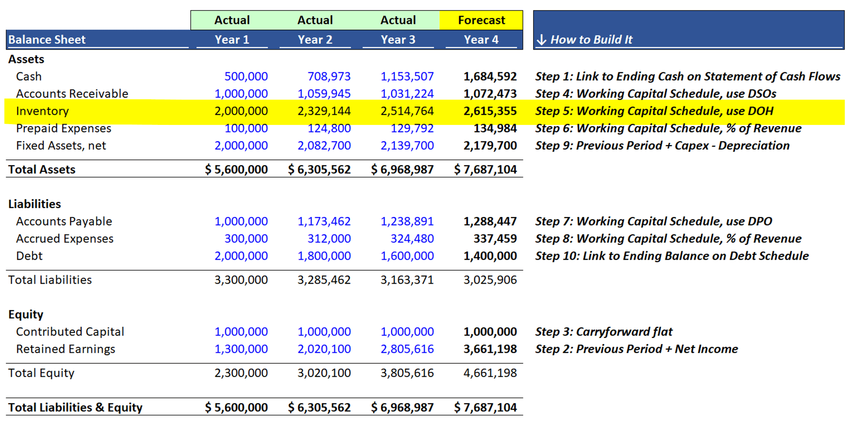This screenshot has width=853, height=422.
Task: Click Step 3 Carryforward flat note
Action: click(604, 332)
